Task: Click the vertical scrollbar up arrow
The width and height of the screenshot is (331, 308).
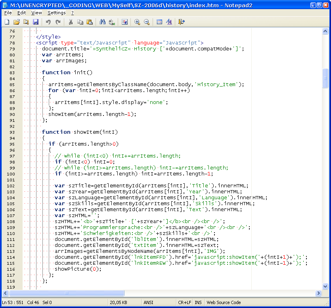Action: tap(325, 31)
